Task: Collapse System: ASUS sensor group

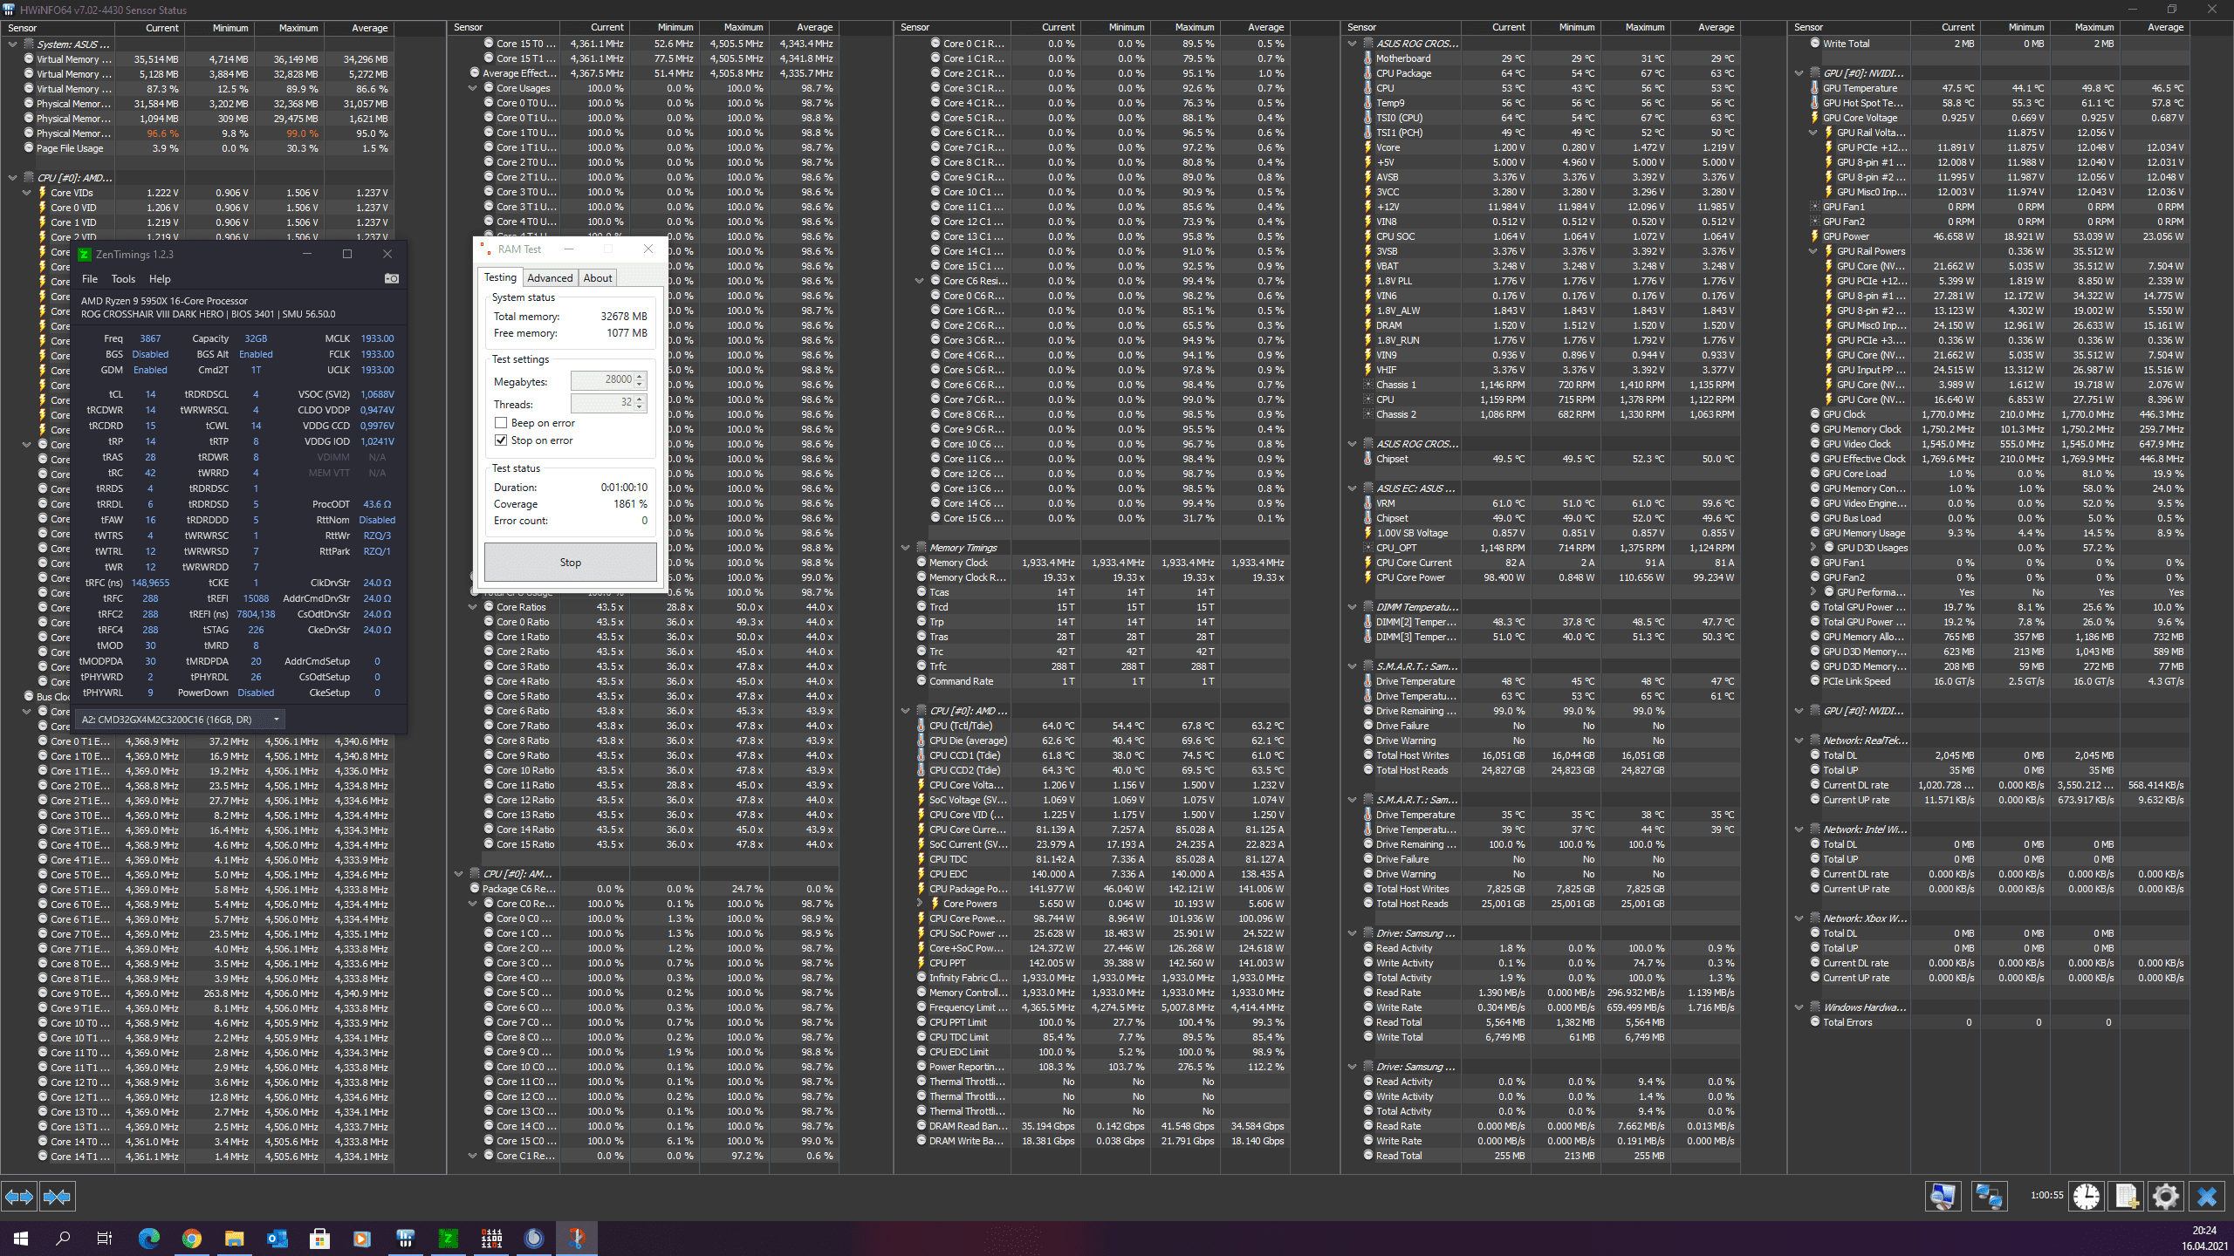Action: 13,44
